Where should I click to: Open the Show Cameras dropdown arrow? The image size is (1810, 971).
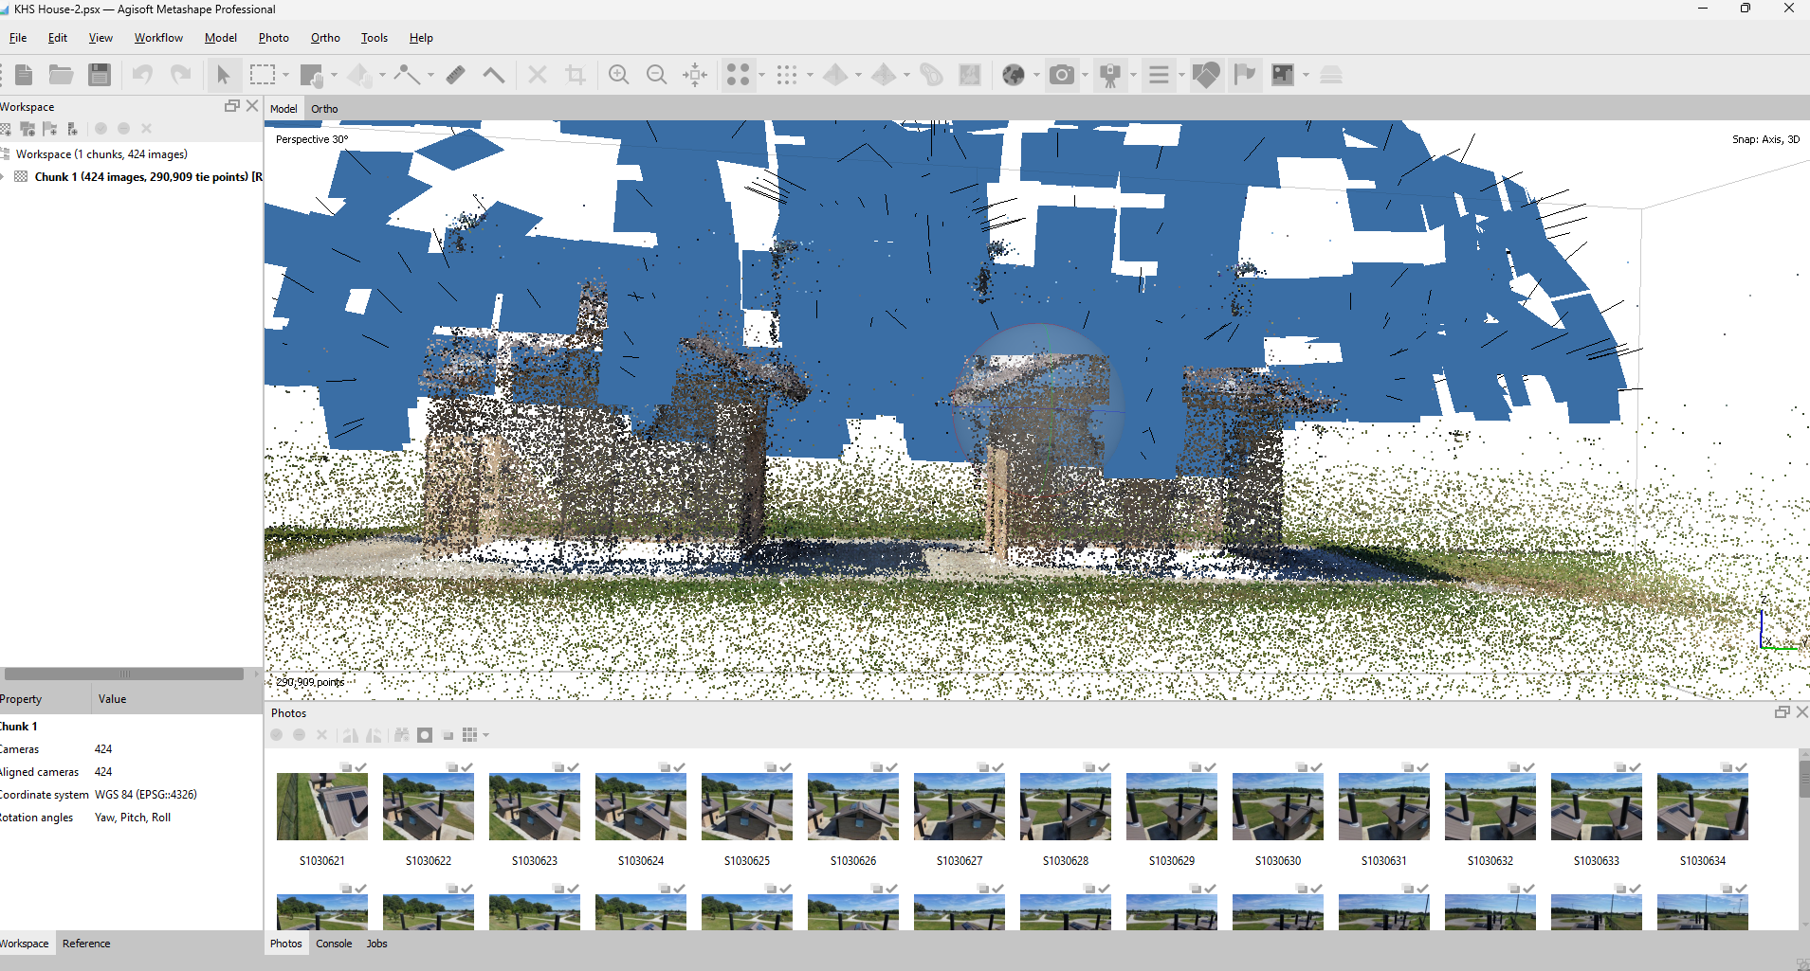click(x=1085, y=75)
